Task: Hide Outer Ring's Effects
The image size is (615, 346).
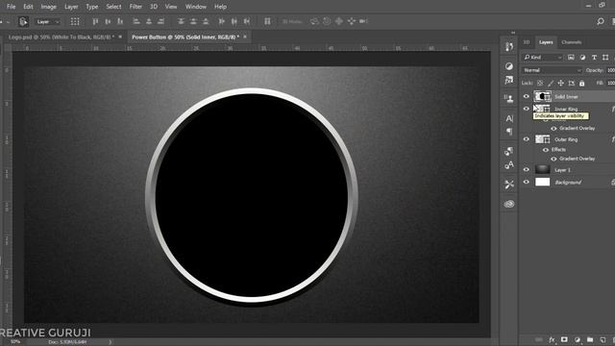Action: coord(546,150)
